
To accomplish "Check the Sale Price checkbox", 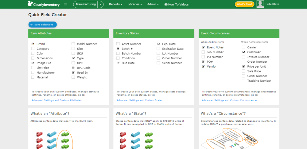I will click(x=243, y=71).
